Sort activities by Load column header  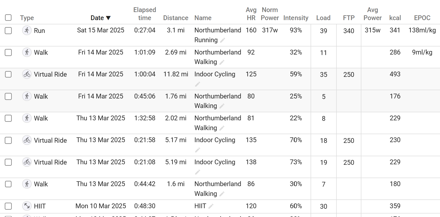(x=323, y=18)
